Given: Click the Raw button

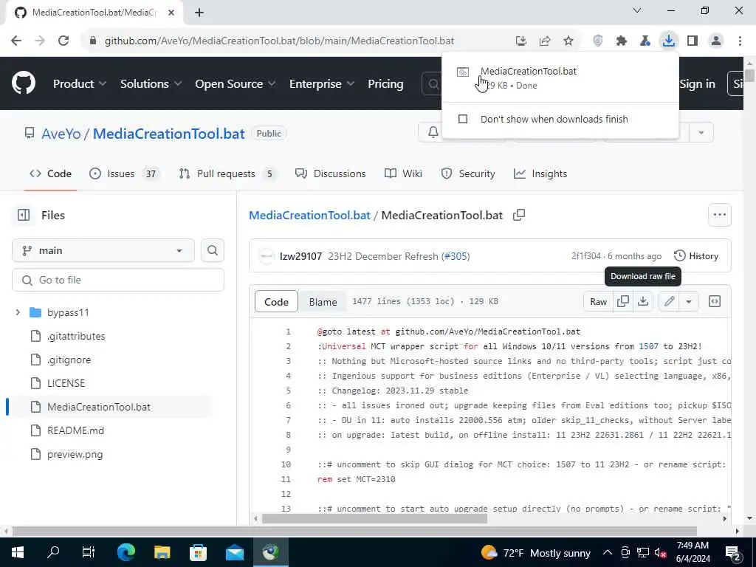Looking at the screenshot, I should pyautogui.click(x=598, y=301).
